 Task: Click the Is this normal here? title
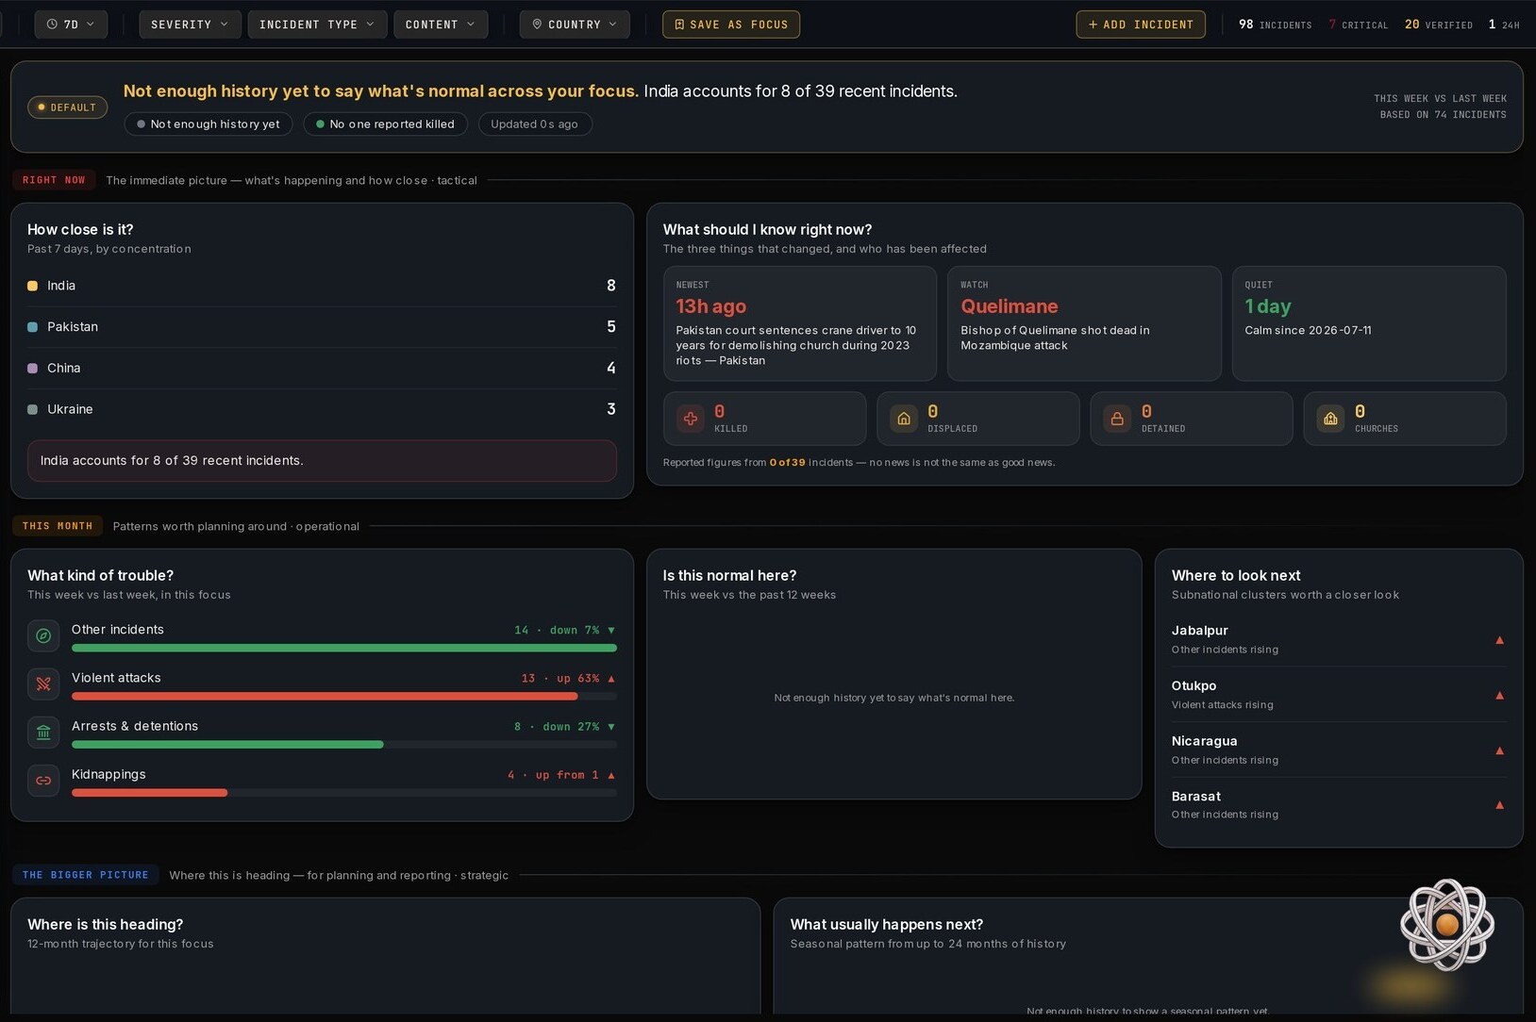729,576
